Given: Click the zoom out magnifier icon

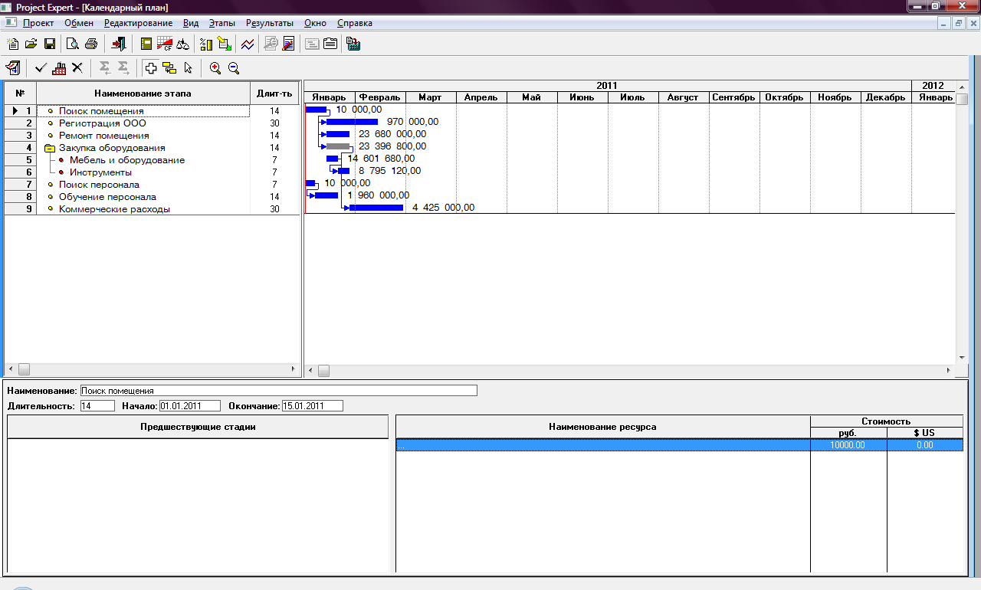Looking at the screenshot, I should 234,68.
